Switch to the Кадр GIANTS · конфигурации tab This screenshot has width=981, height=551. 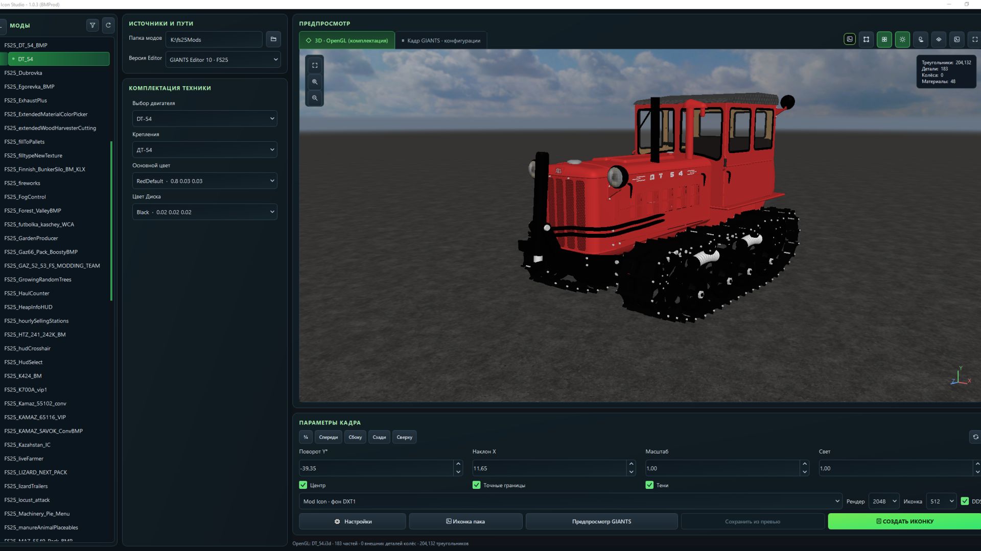coord(440,40)
